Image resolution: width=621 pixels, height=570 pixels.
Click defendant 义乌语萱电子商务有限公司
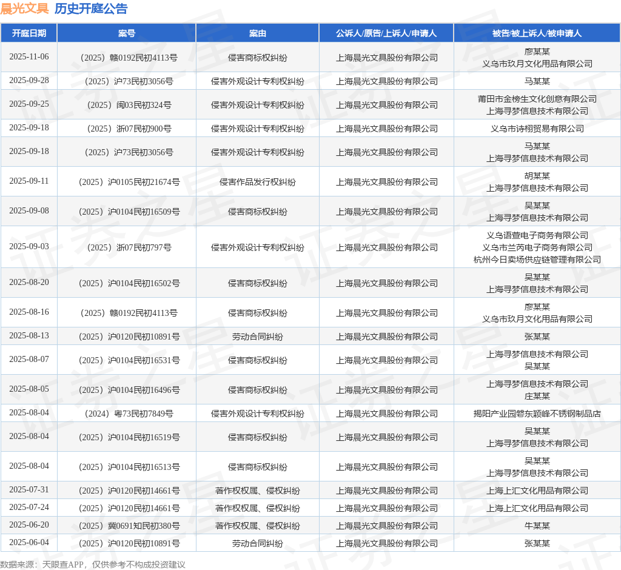(537, 235)
